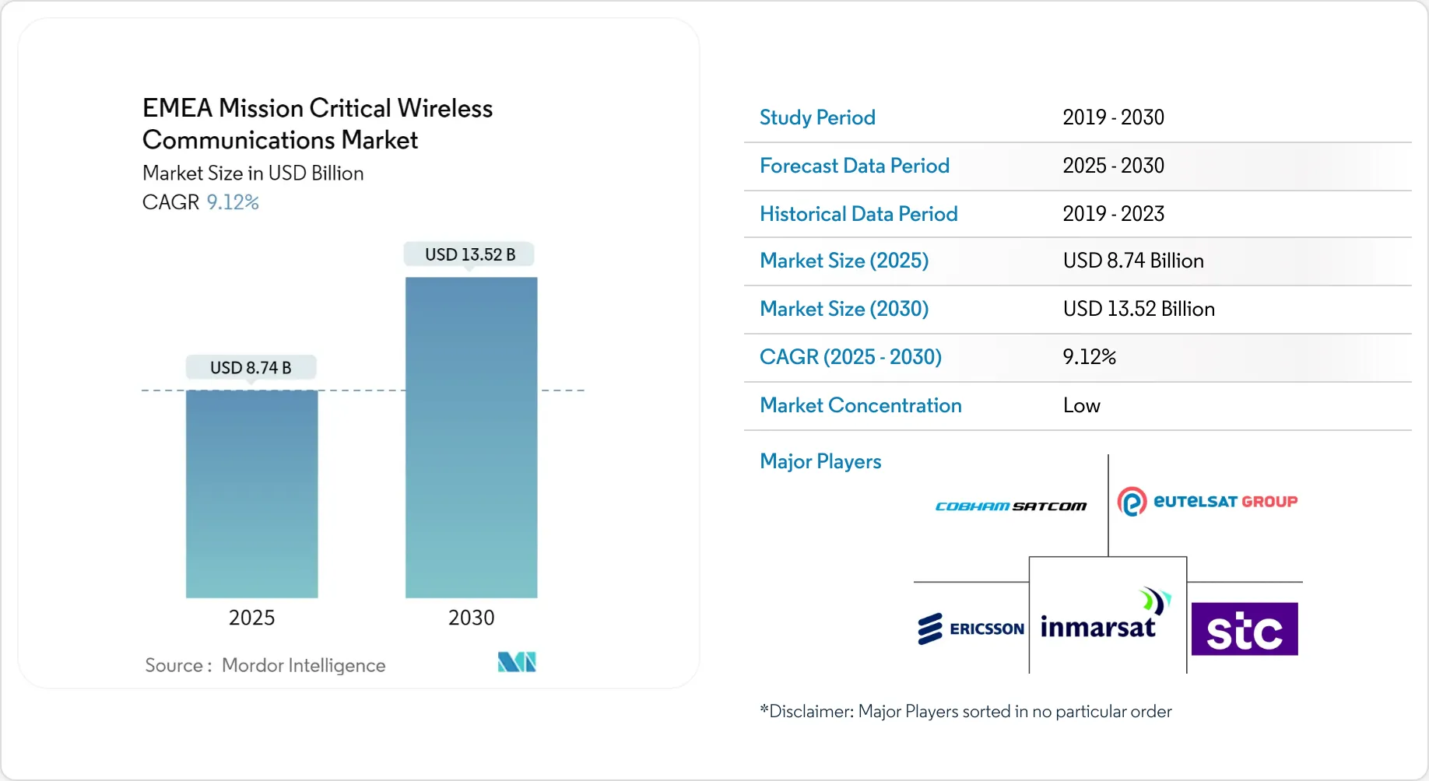This screenshot has width=1429, height=781.
Task: Click the USD 13.52 B bar label
Action: coord(470,254)
